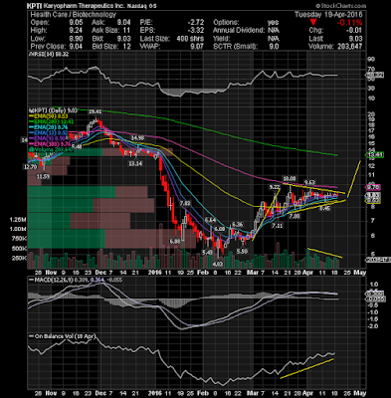
Task: Click the 8.45 price label
Action: [324, 209]
